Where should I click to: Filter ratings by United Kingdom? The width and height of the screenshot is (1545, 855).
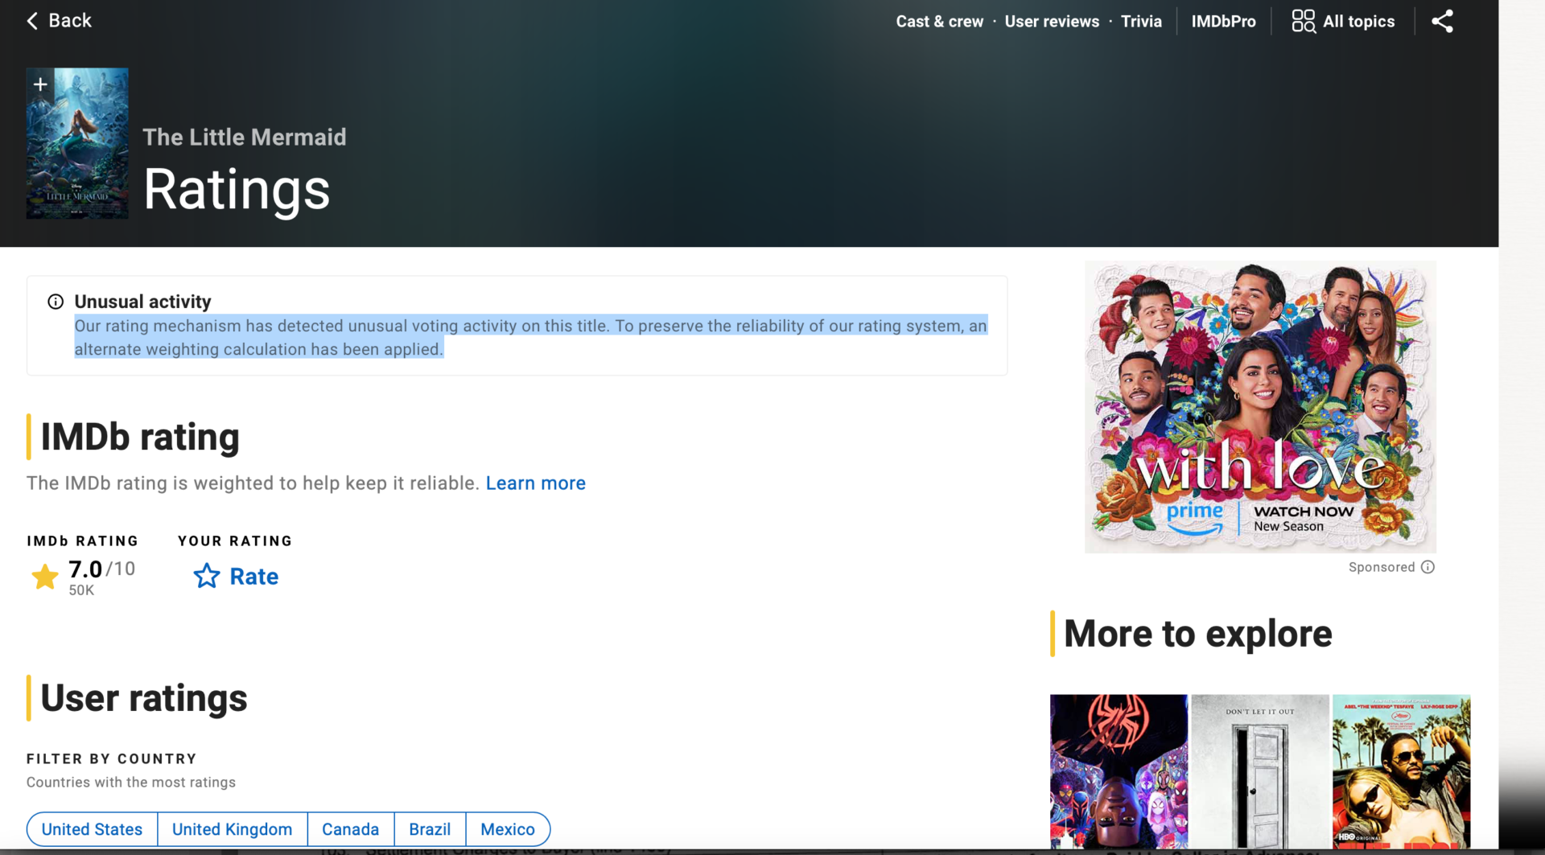pyautogui.click(x=232, y=829)
